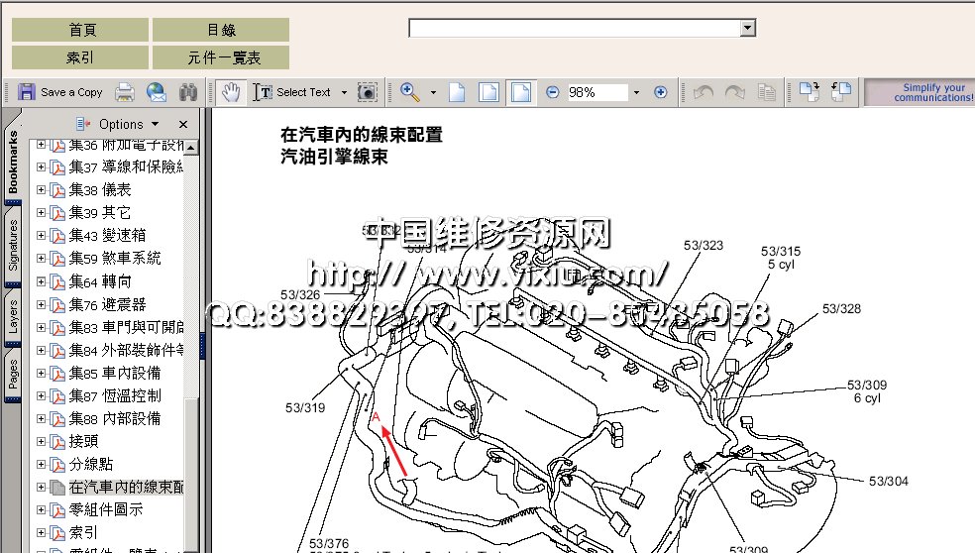Open the Signatures side tab
The image size is (975, 553).
[x=13, y=245]
